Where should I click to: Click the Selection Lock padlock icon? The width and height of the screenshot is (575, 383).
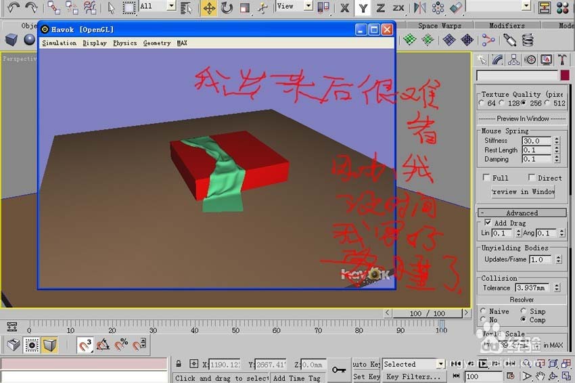[x=178, y=364]
